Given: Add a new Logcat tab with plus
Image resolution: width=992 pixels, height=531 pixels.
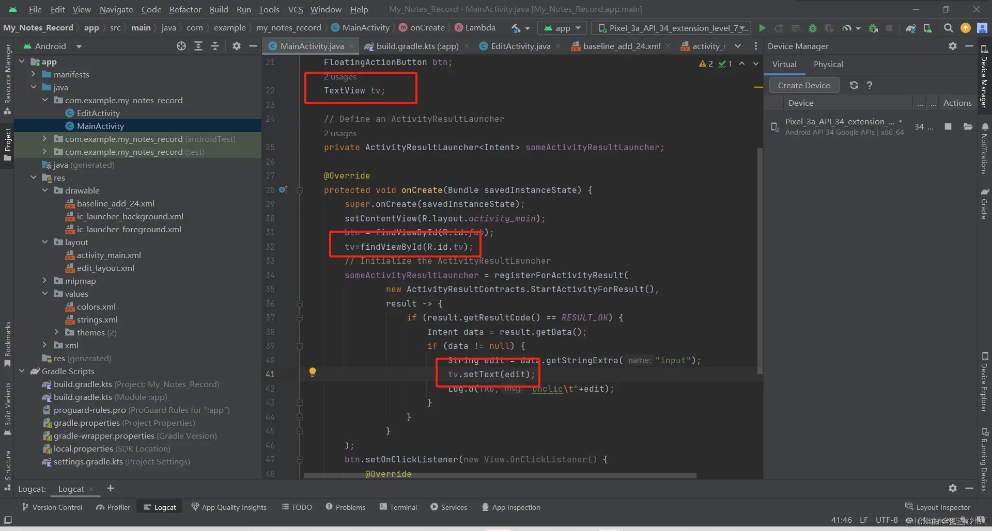Looking at the screenshot, I should tap(110, 488).
